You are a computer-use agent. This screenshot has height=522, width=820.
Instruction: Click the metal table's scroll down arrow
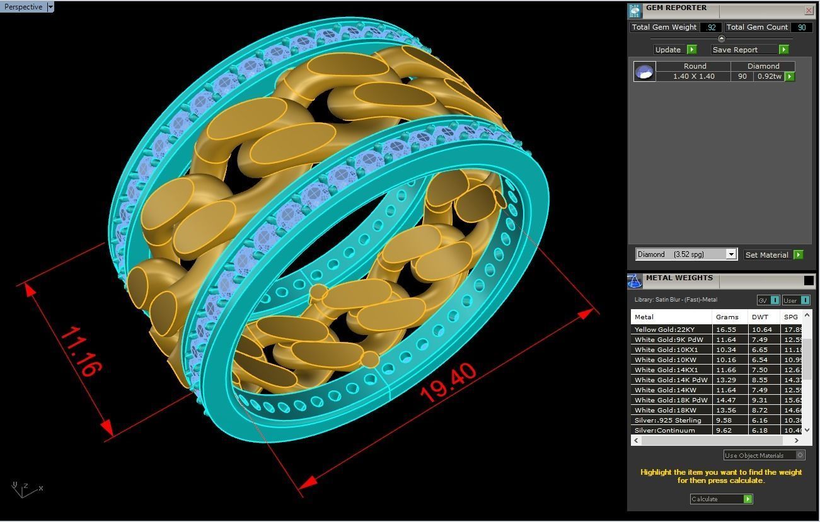coord(807,430)
